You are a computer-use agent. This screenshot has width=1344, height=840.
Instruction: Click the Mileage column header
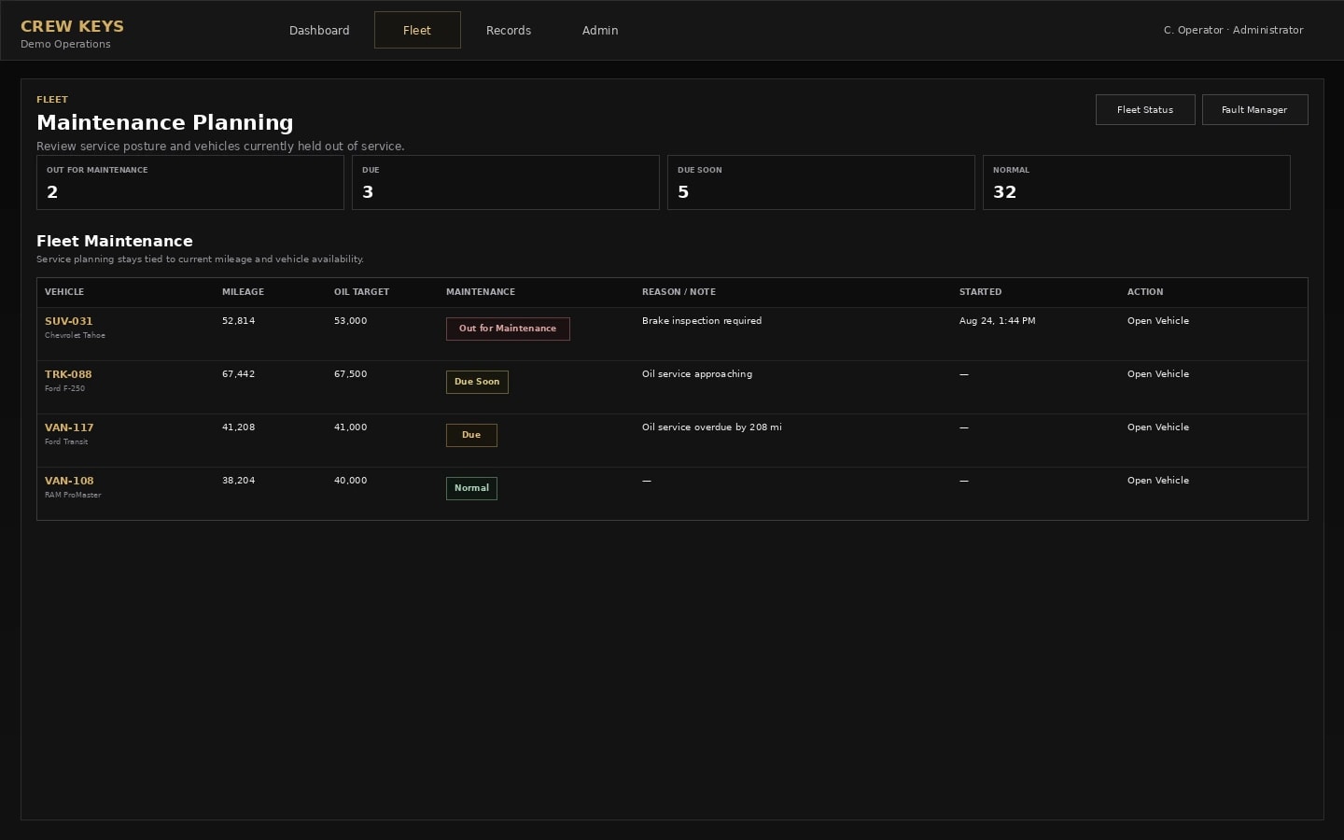pyautogui.click(x=243, y=292)
